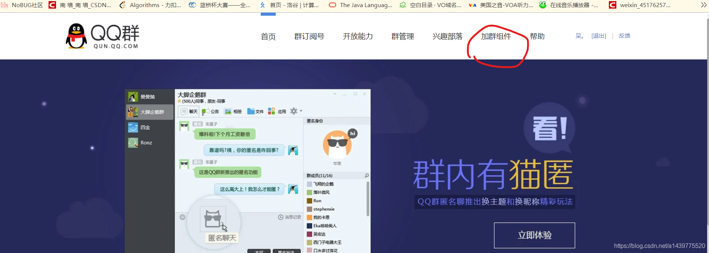
Task: Select Ronz contact in sidebar
Action: point(150,143)
